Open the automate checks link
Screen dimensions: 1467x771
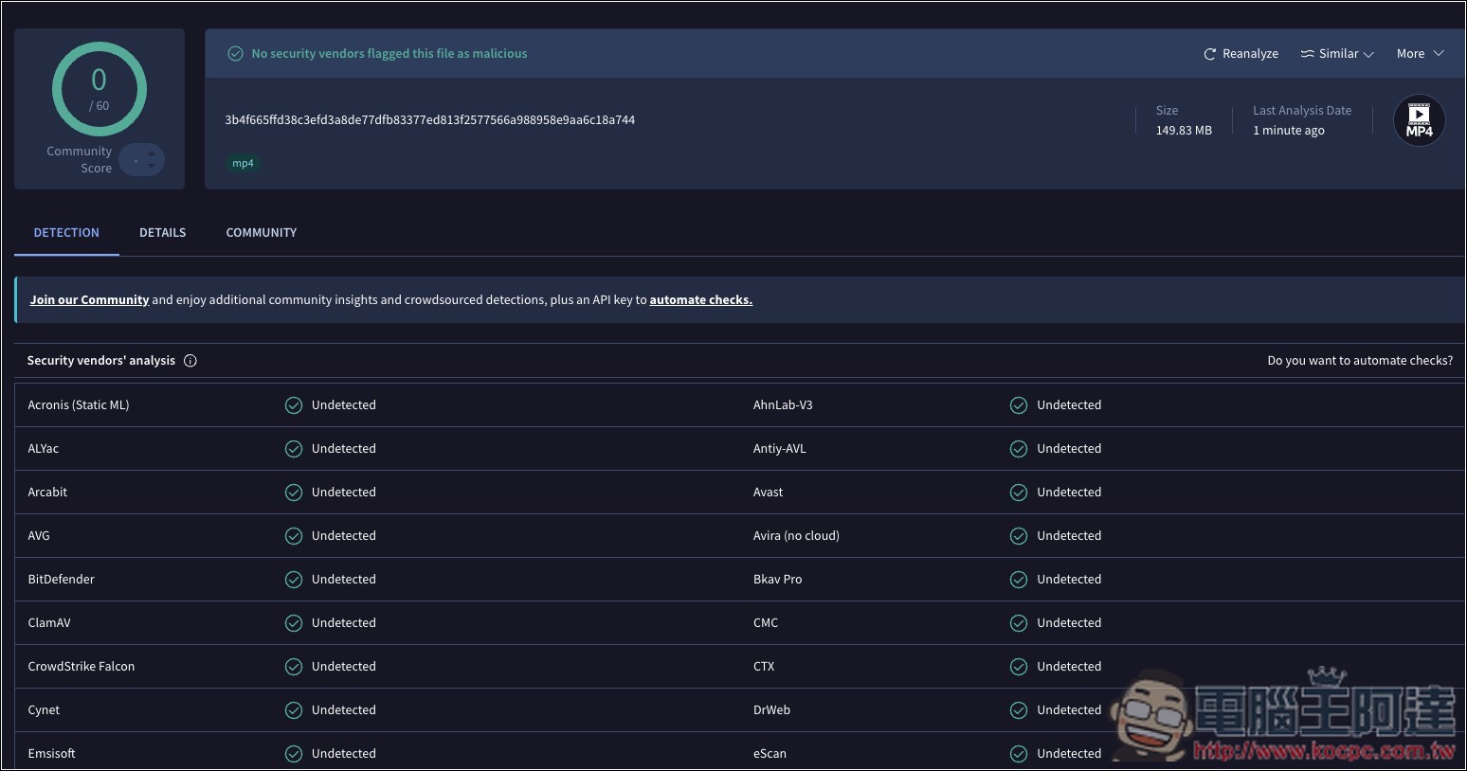(701, 300)
